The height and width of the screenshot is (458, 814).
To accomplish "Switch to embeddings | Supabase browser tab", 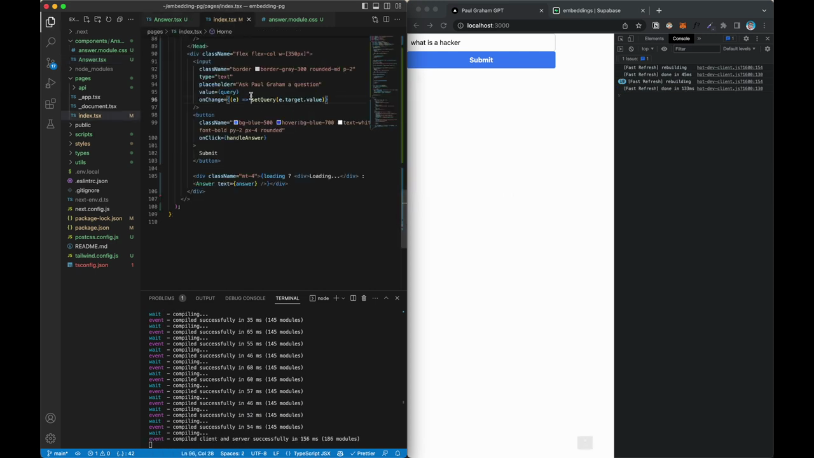I will point(598,10).
